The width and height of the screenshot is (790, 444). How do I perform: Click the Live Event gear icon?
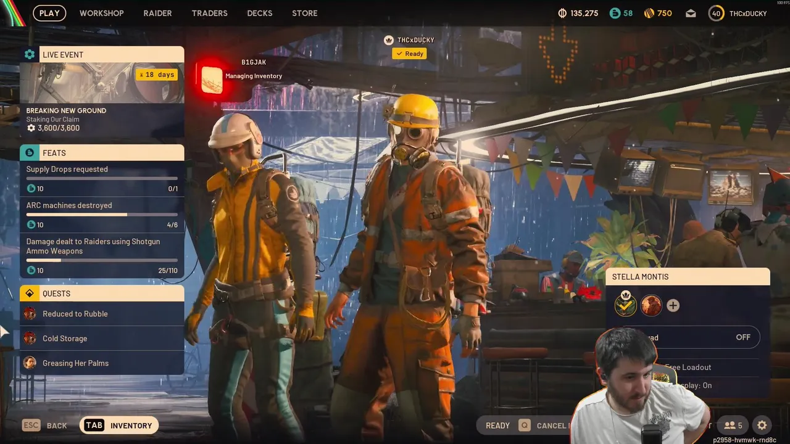[30, 54]
